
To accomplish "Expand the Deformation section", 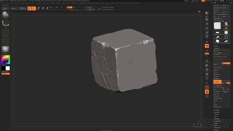I will tap(217, 128).
